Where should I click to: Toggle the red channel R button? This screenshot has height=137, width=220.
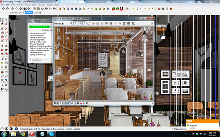(x=76, y=23)
